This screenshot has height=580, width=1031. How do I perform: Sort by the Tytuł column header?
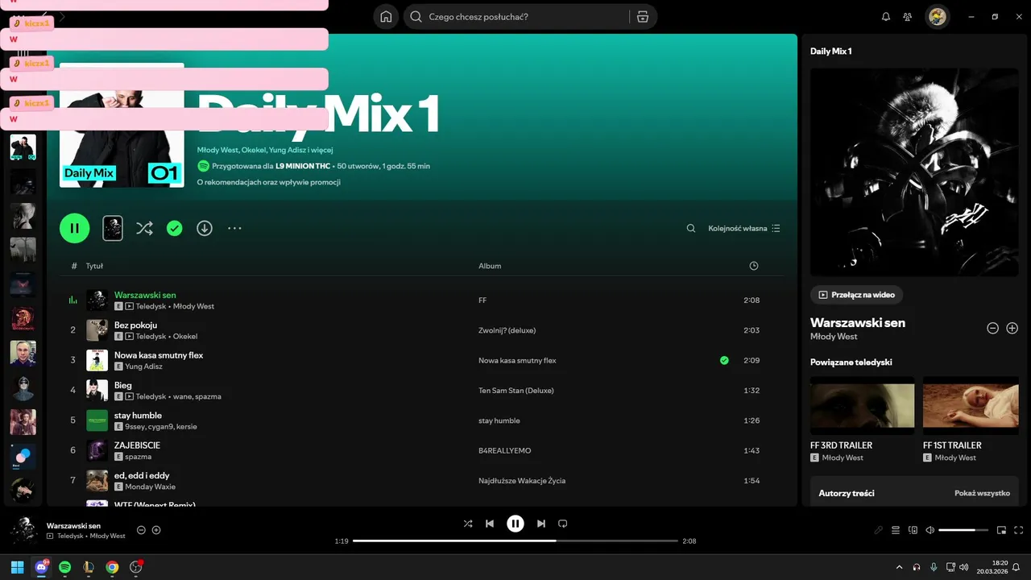tap(94, 266)
